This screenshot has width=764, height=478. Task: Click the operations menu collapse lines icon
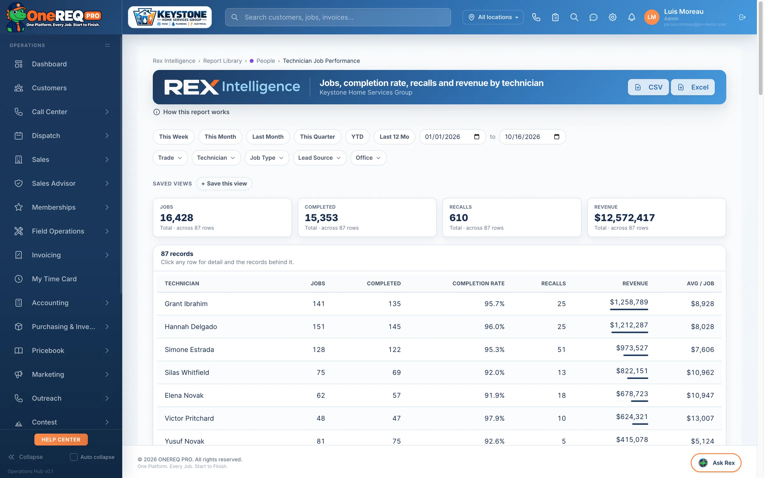tap(108, 45)
